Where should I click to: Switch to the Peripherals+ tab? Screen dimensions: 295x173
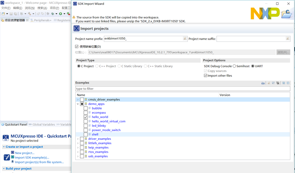[41, 20]
